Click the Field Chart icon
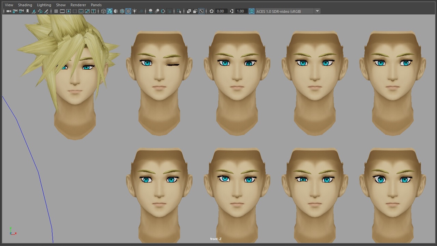Screen dimensions: 437x246 click(81, 11)
